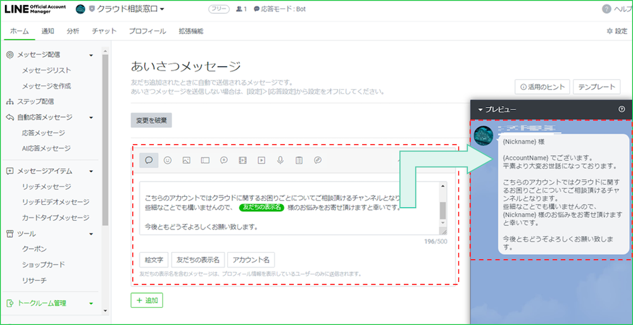Select the text message icon in editor toolbar
The image size is (633, 325).
point(149,160)
